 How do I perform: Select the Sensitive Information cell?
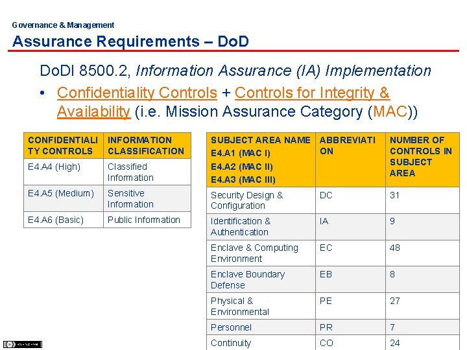[x=147, y=198]
